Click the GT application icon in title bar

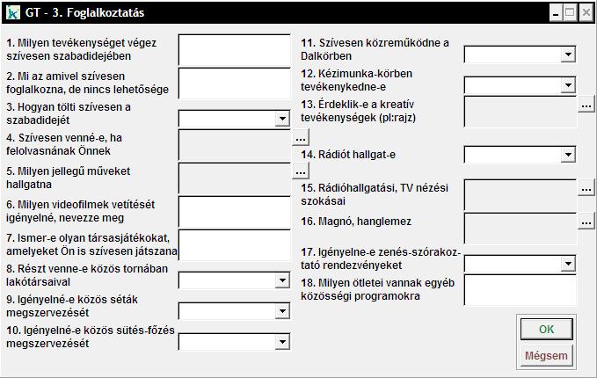[13, 13]
